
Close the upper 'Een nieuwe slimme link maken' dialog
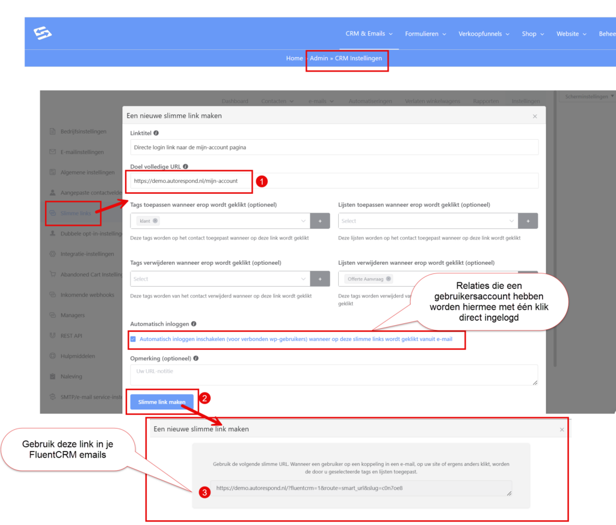535,116
